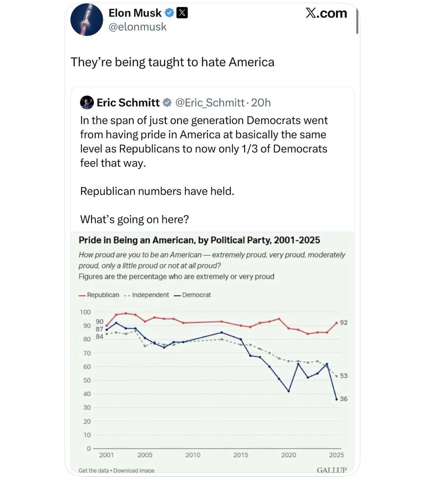Click the X.com logo watermark
The width and height of the screenshot is (432, 482).
point(326,13)
